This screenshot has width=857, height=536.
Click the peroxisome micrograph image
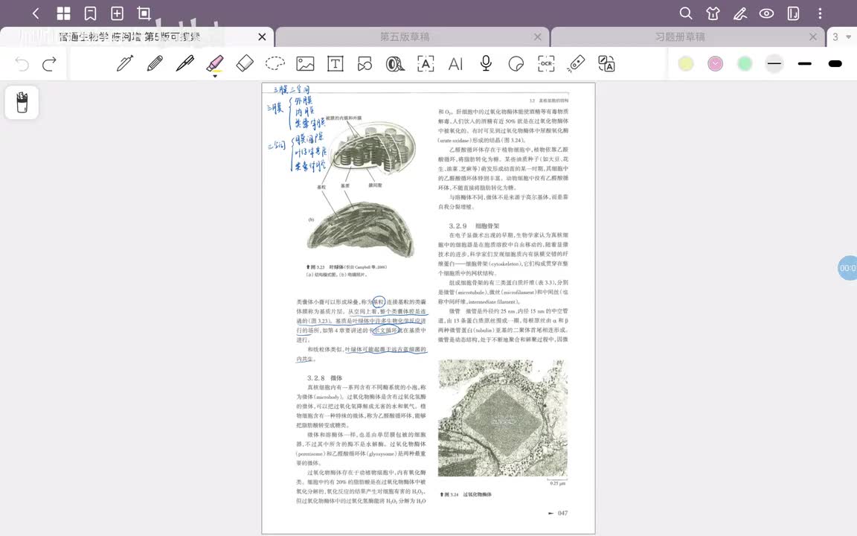pos(502,418)
